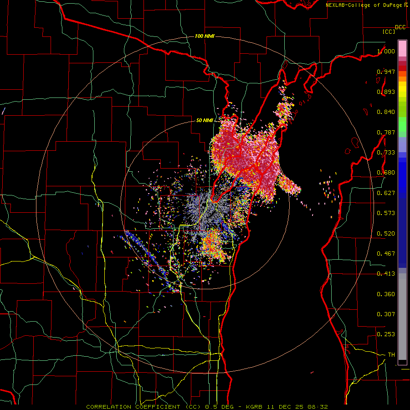The width and height of the screenshot is (410, 410).
Task: Click the 0.413 legend value
Action: coord(386,274)
